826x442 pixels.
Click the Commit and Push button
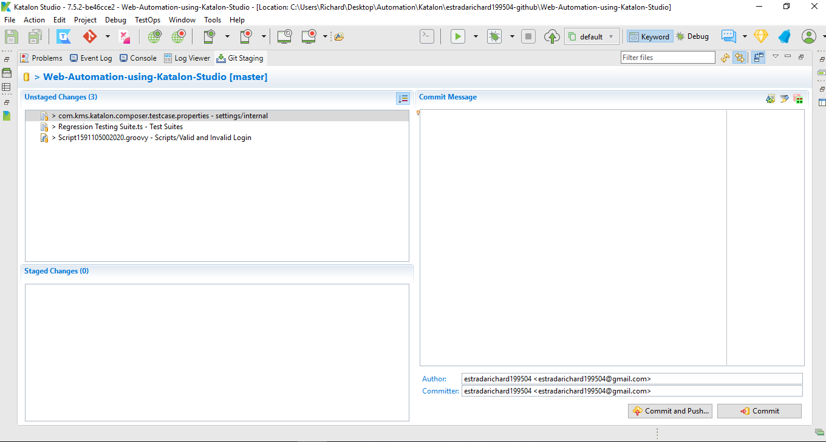pos(671,411)
